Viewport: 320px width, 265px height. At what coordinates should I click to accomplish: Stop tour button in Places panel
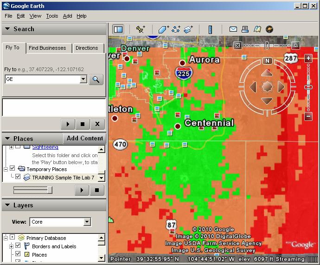coord(97,190)
